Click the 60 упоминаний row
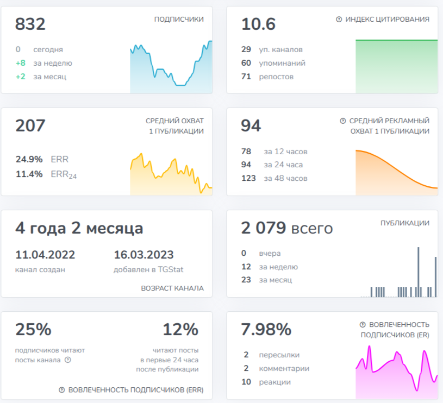443x403 pixels. click(x=273, y=63)
